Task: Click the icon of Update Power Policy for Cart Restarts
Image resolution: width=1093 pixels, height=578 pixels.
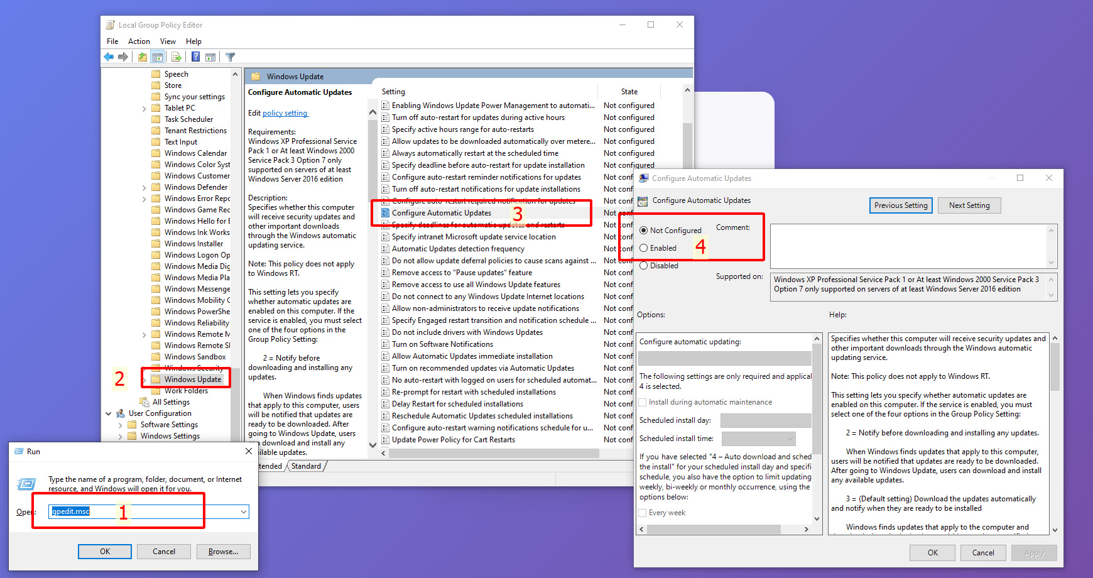Action: pos(386,440)
